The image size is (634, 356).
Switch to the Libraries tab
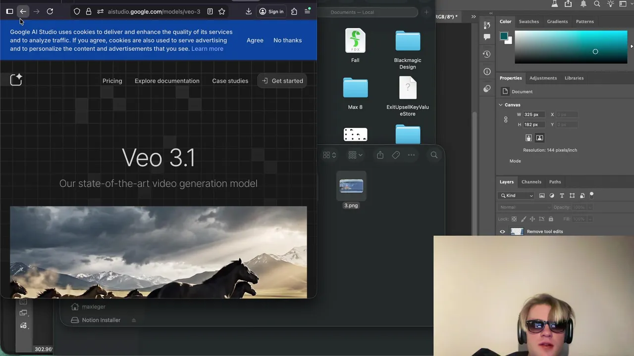(x=574, y=78)
